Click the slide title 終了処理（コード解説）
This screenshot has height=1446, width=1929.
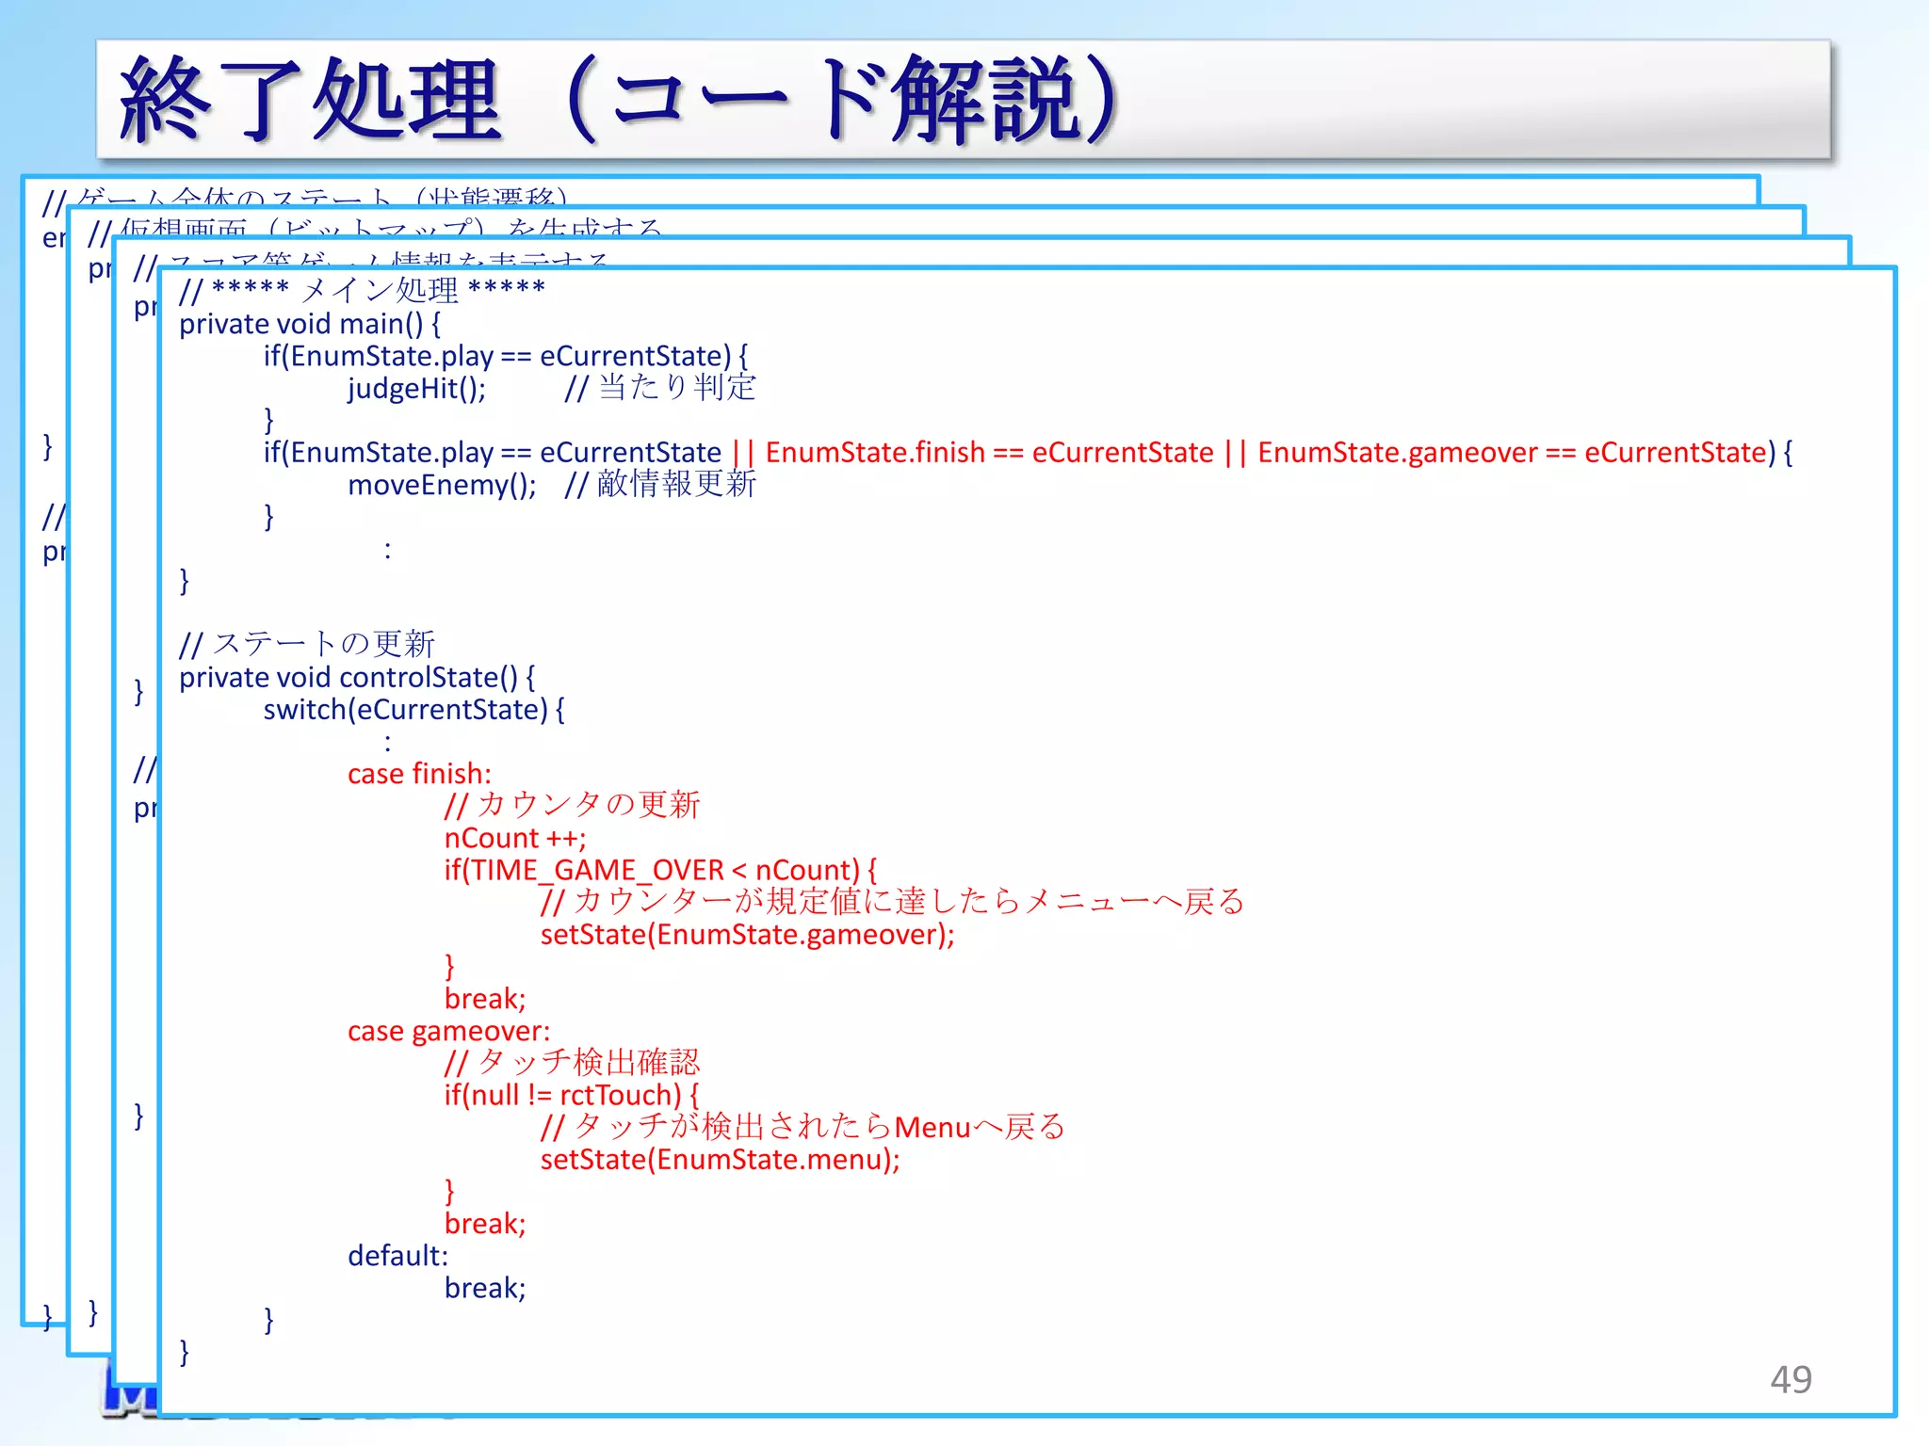pos(619,100)
